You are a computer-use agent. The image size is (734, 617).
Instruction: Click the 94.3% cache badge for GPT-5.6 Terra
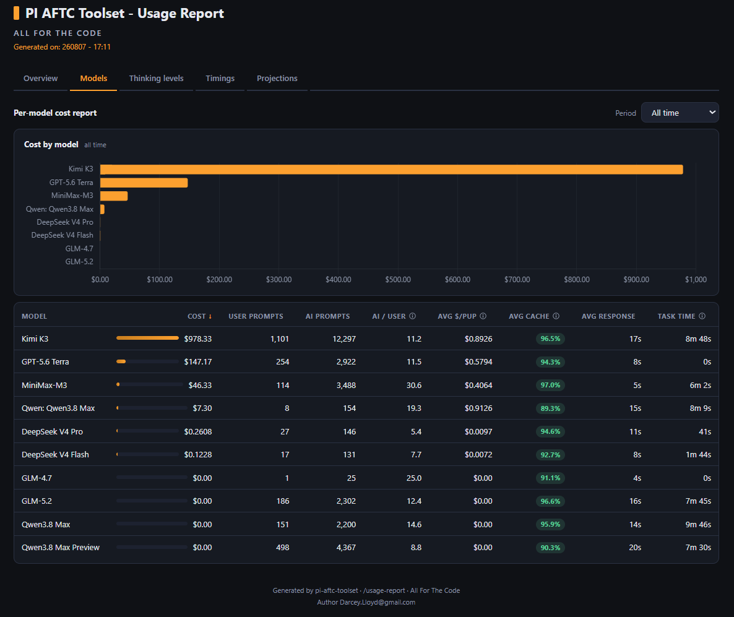coord(550,362)
